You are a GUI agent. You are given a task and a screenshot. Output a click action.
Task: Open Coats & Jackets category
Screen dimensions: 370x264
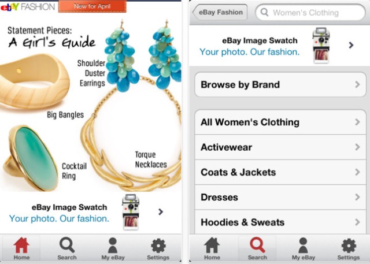click(x=280, y=172)
